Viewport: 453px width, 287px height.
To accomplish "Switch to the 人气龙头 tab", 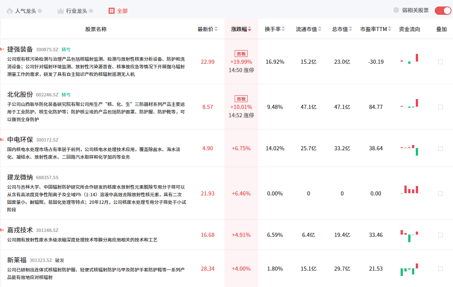I will click(x=25, y=11).
